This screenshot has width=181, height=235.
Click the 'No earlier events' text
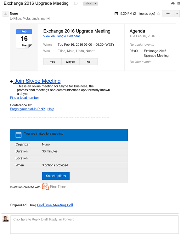point(142,45)
